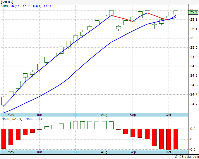Click the "(VRIG)" chart title

pyautogui.click(x=7, y=2)
